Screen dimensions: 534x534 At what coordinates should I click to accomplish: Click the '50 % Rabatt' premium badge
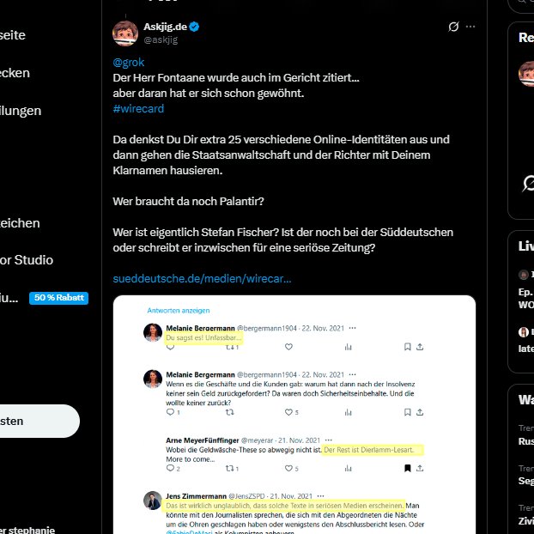(x=58, y=298)
